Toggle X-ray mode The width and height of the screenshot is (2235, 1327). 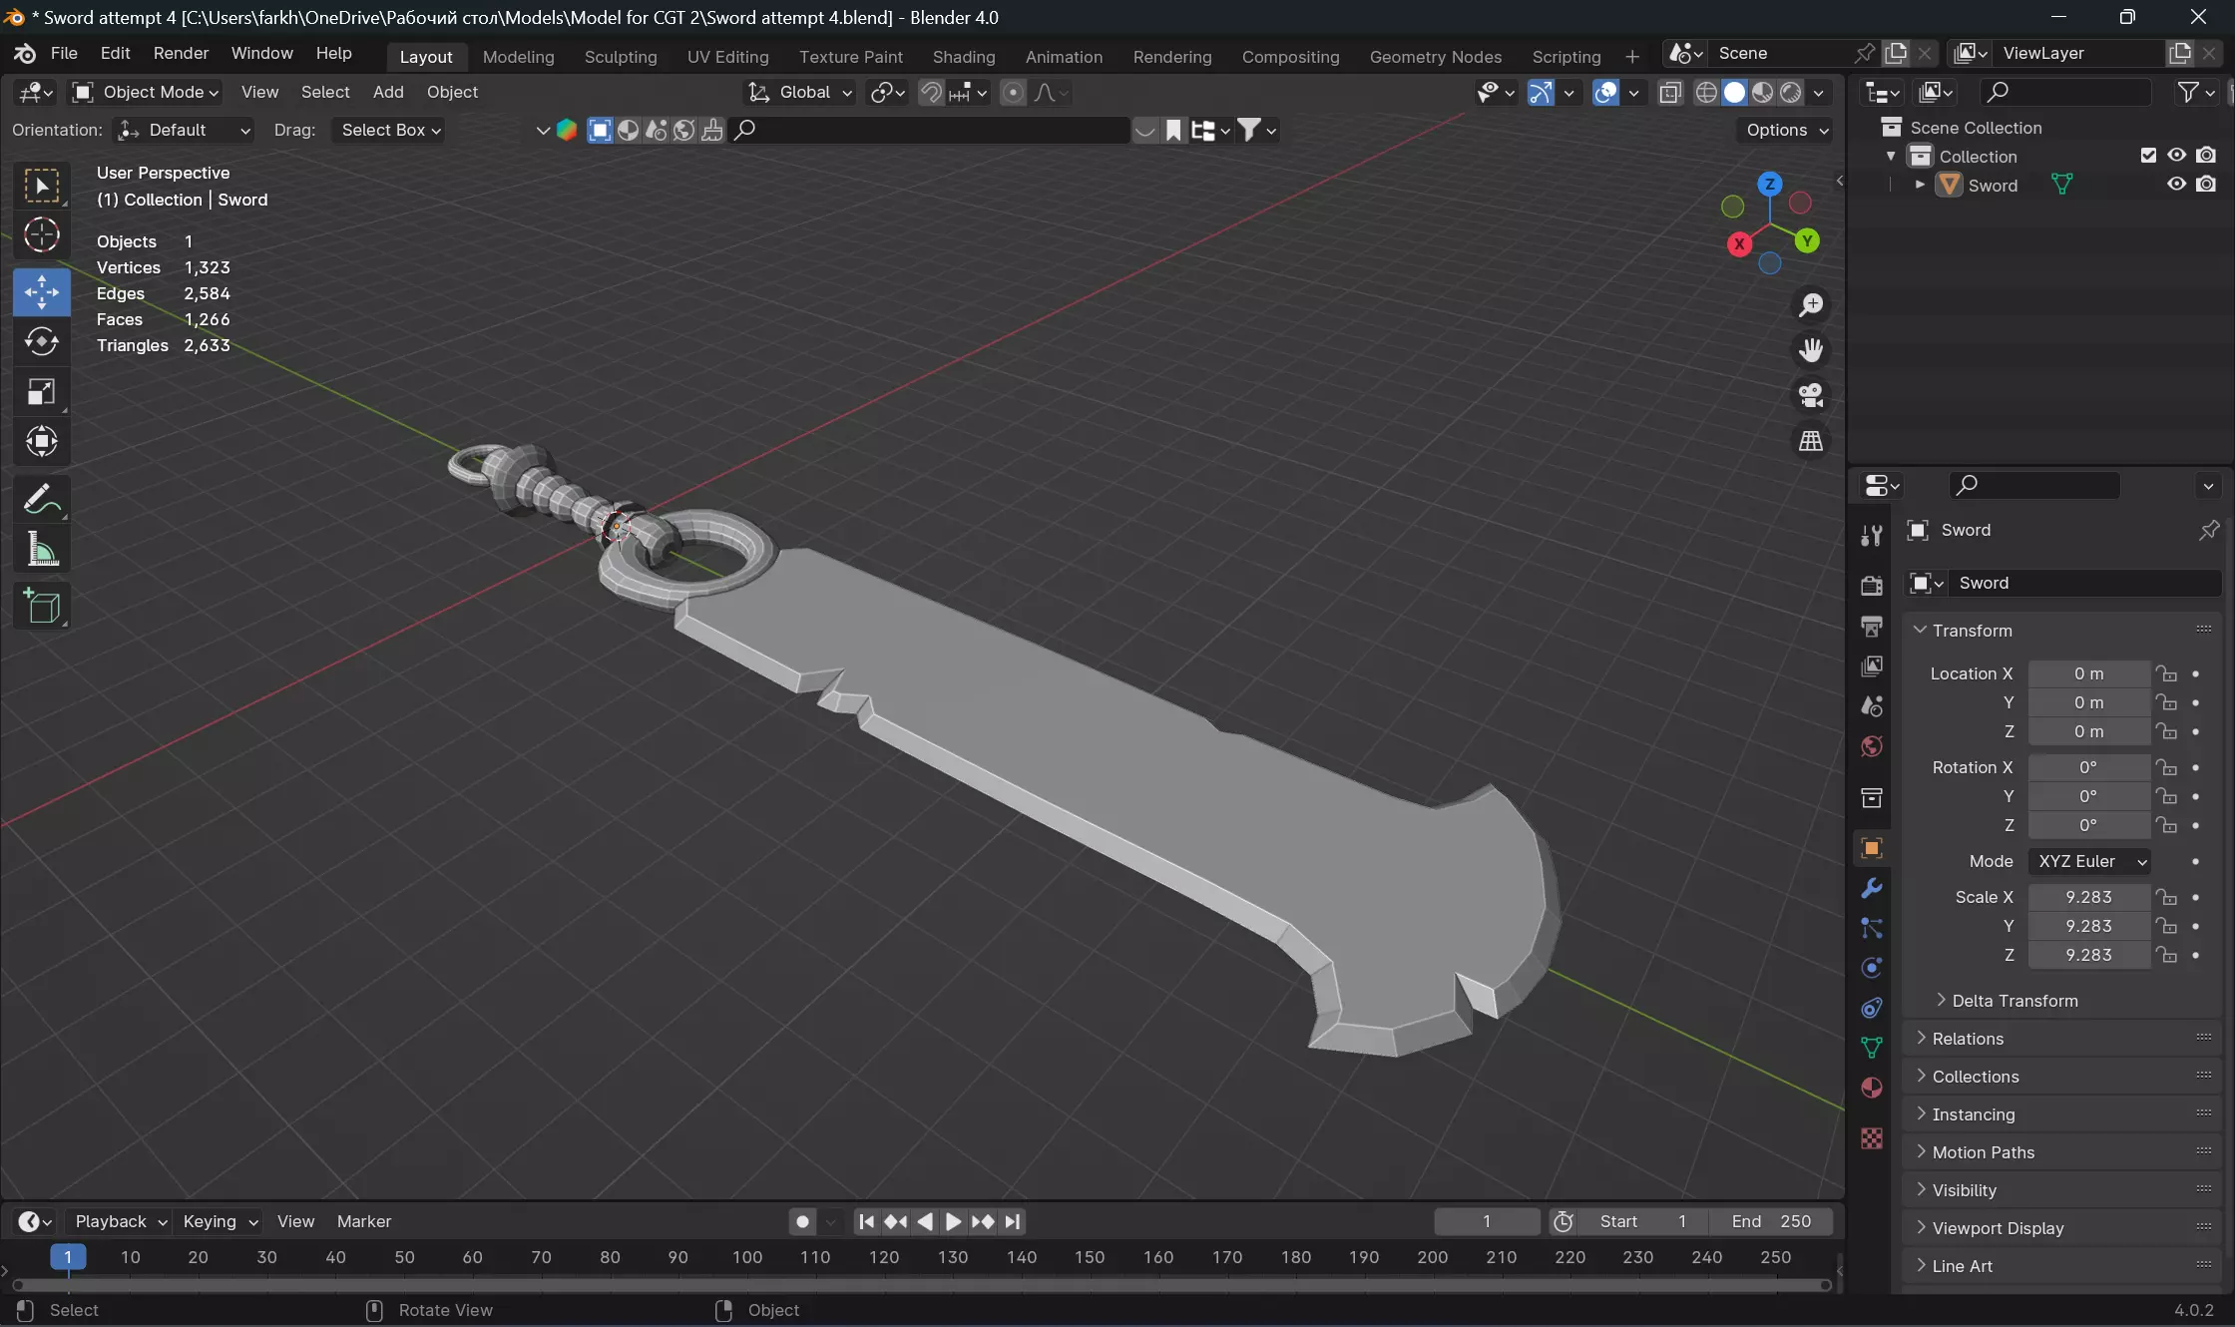point(1670,93)
